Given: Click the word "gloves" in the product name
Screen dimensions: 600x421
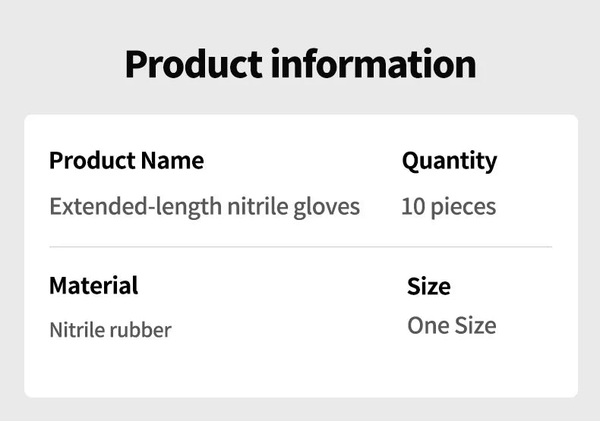Looking at the screenshot, I should 327,206.
